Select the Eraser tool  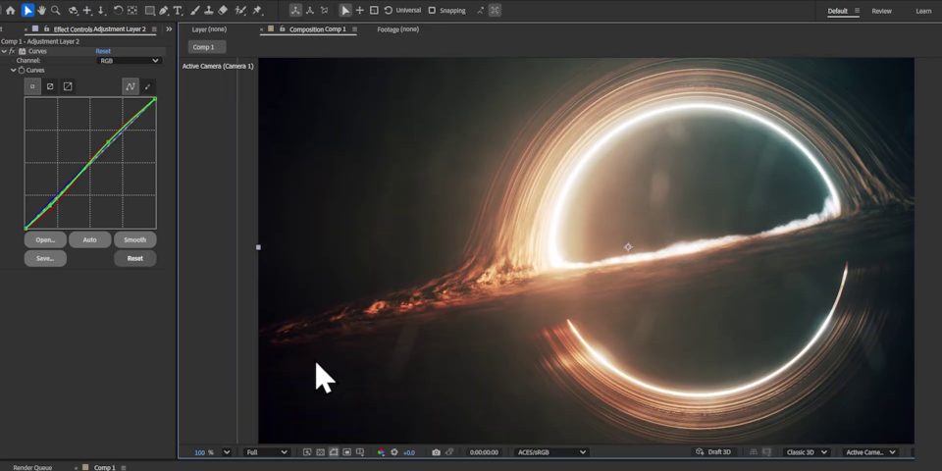coord(223,11)
